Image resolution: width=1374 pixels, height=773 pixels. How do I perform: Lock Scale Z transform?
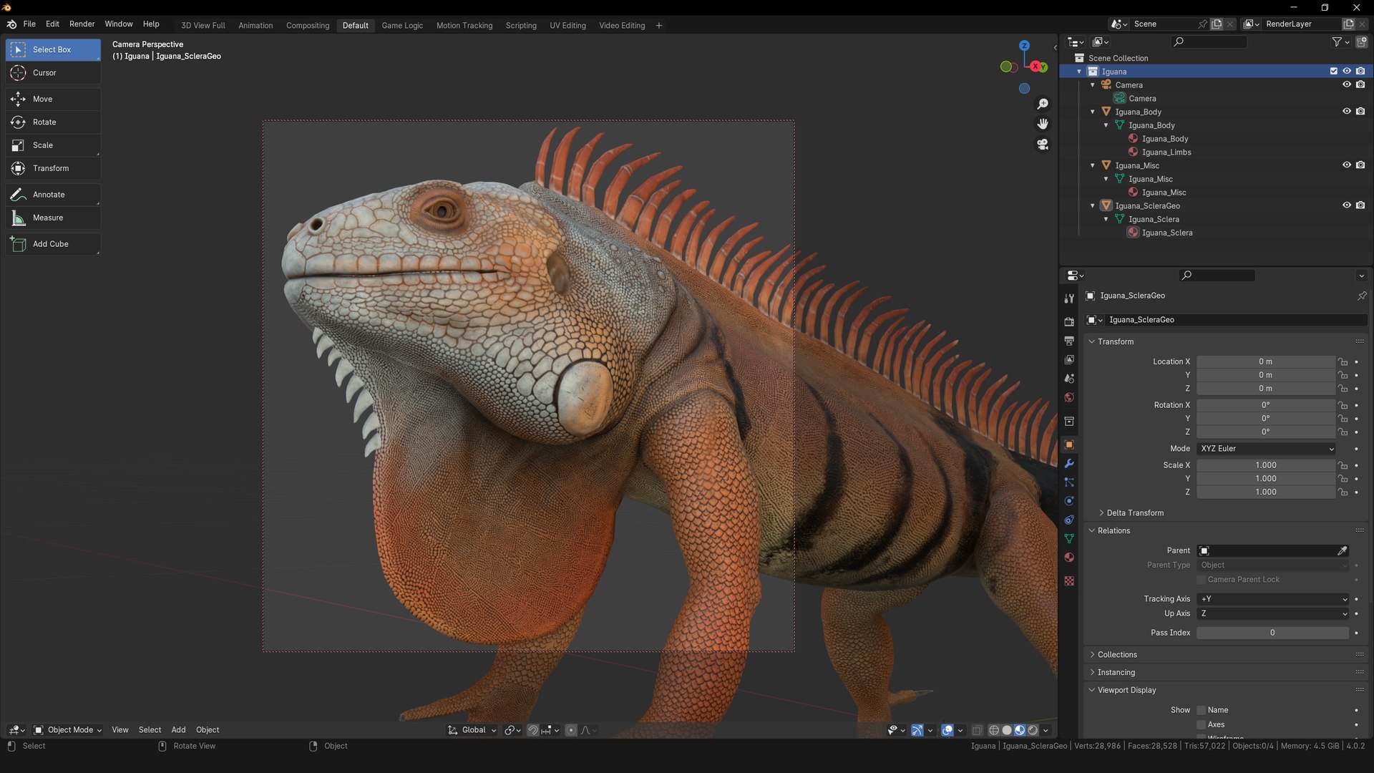pyautogui.click(x=1343, y=492)
